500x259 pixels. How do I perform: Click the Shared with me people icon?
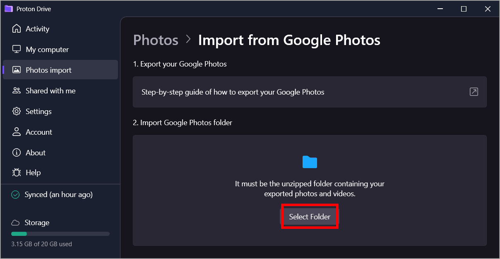(x=17, y=90)
